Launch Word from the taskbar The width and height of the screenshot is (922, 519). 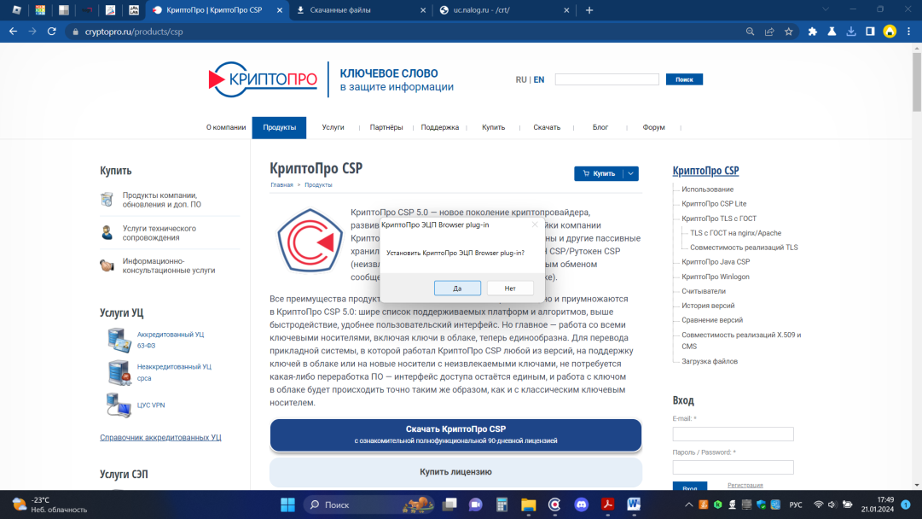[634, 504]
